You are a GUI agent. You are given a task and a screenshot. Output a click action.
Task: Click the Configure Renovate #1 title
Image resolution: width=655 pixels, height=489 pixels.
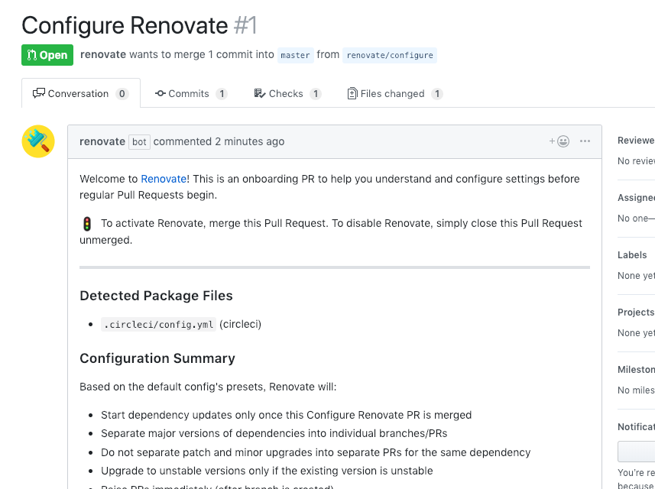coord(139,25)
